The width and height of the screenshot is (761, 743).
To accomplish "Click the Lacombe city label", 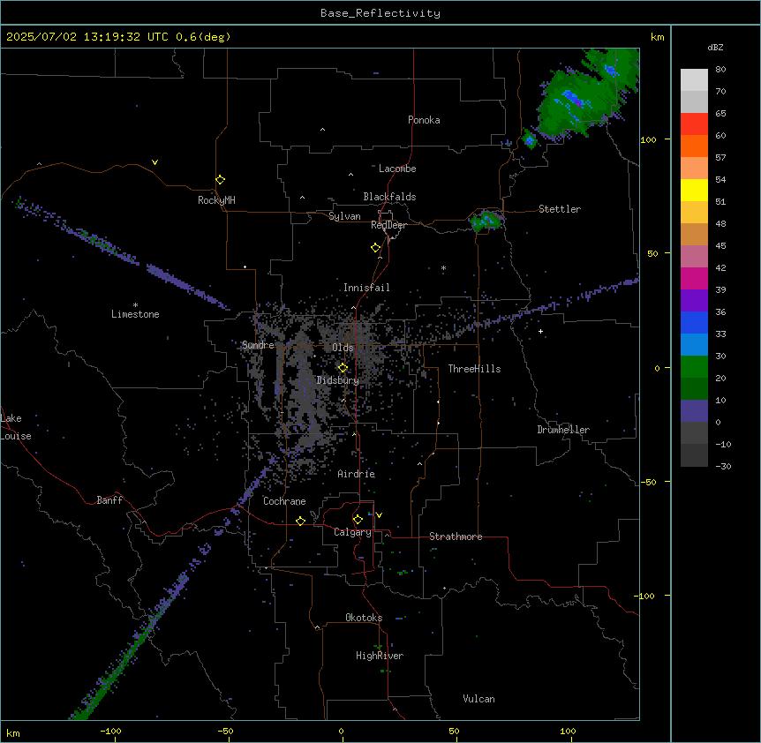I will point(397,169).
